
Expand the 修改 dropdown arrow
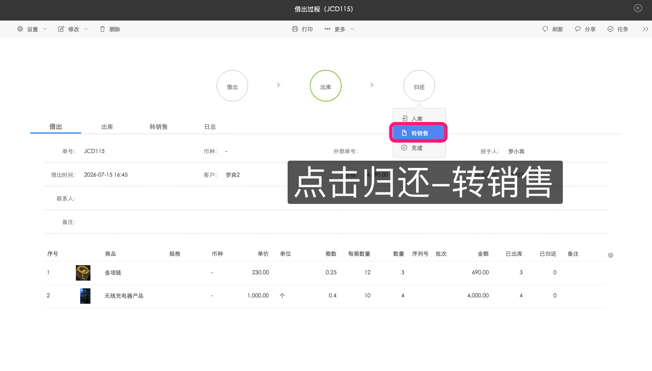pyautogui.click(x=86, y=29)
